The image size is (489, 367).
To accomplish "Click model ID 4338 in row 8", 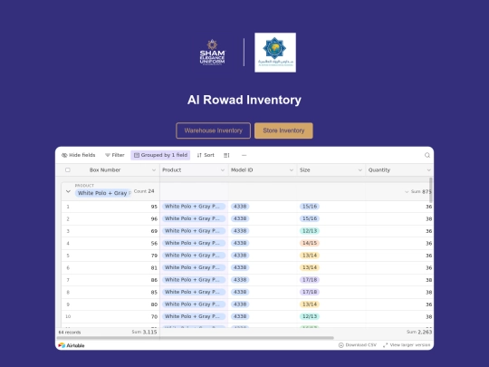I will 240,292.
